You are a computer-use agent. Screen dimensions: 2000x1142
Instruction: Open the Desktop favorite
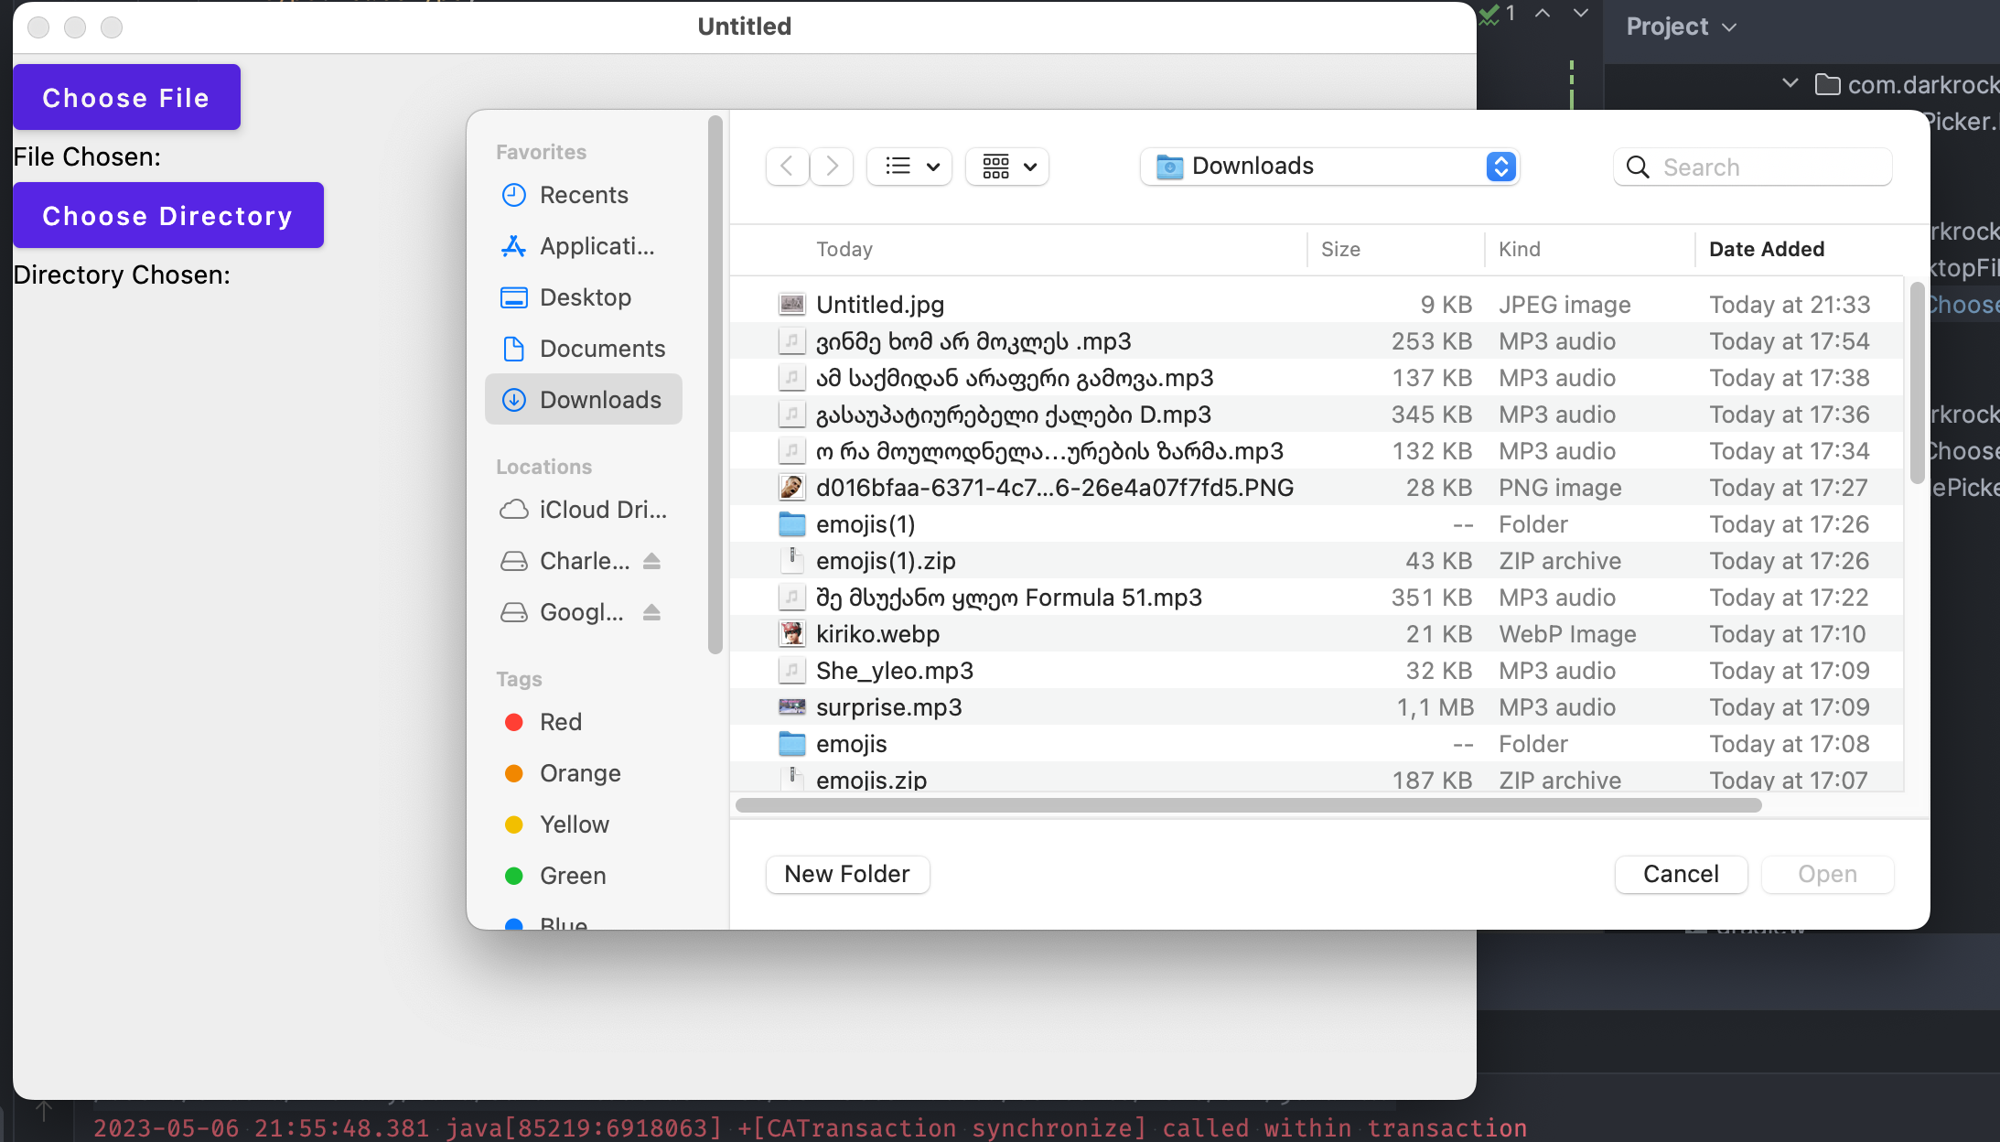coord(584,296)
